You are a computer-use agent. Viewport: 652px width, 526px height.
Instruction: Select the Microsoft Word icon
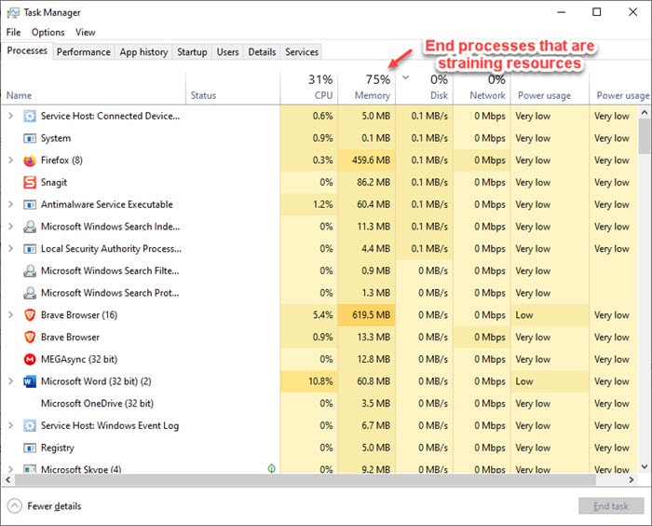click(x=30, y=381)
